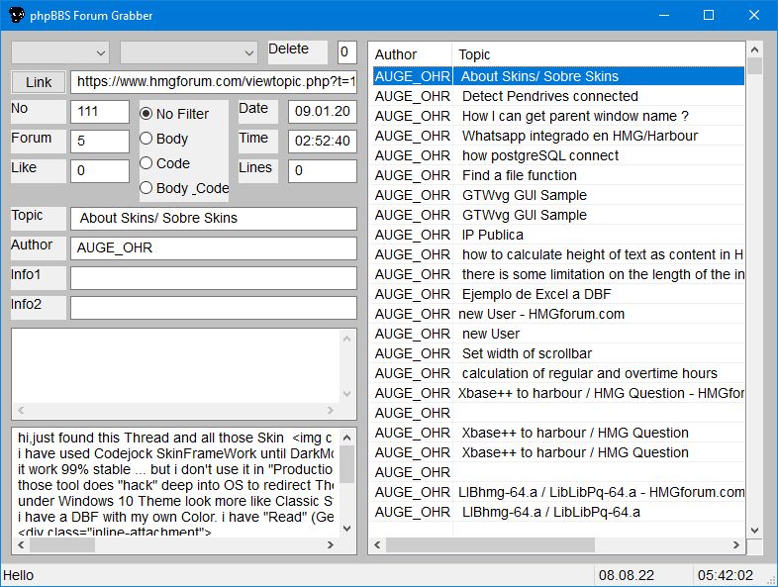The height and width of the screenshot is (587, 778).
Task: Select the Body filter radio button
Action: point(164,139)
